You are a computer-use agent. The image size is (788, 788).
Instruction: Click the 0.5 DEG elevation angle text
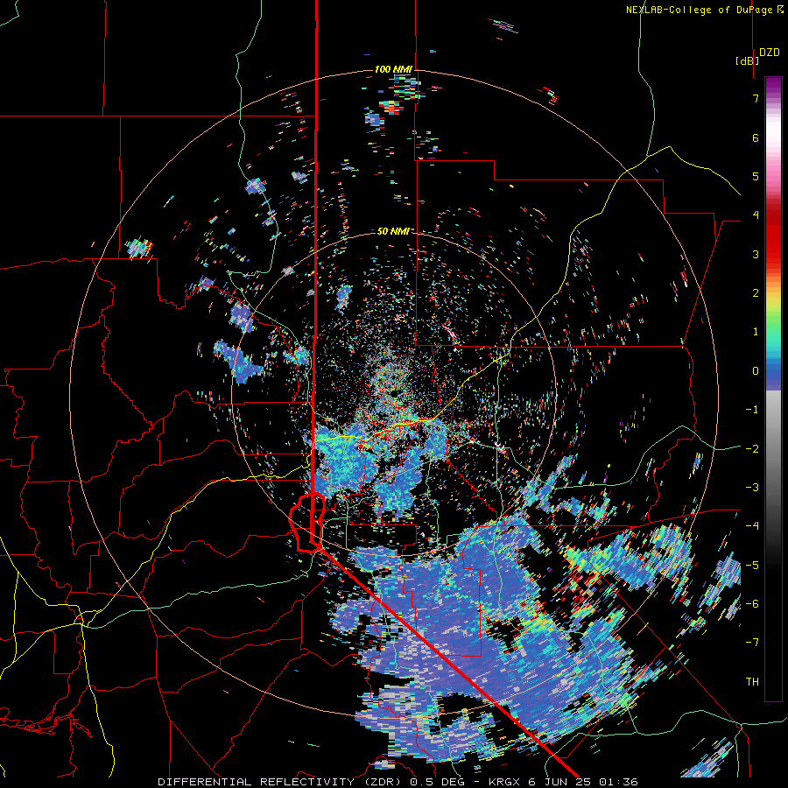pyautogui.click(x=437, y=782)
